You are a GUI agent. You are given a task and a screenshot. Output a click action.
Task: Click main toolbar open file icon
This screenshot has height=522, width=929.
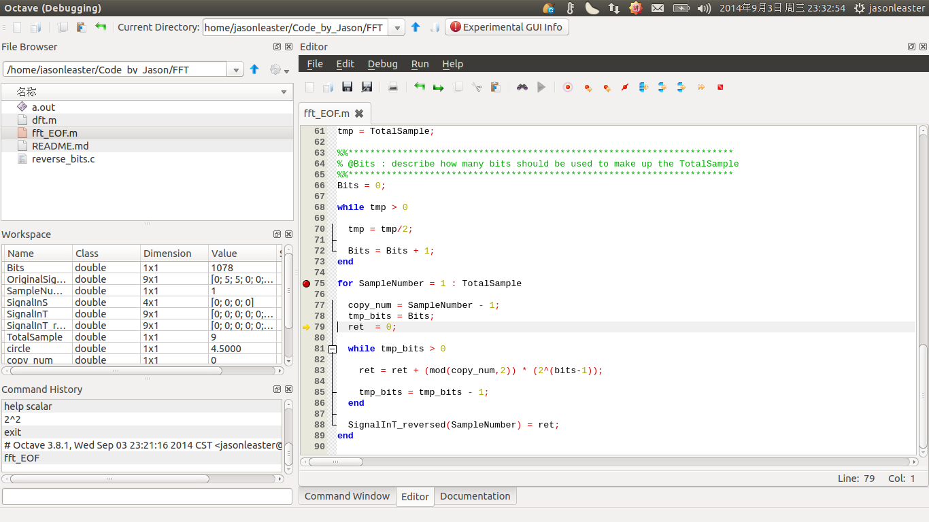tap(35, 27)
